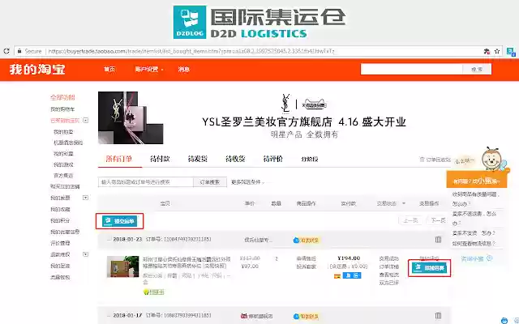Click the D2D extension icon beside the address bar
The width and height of the screenshot is (519, 324).
511,52
